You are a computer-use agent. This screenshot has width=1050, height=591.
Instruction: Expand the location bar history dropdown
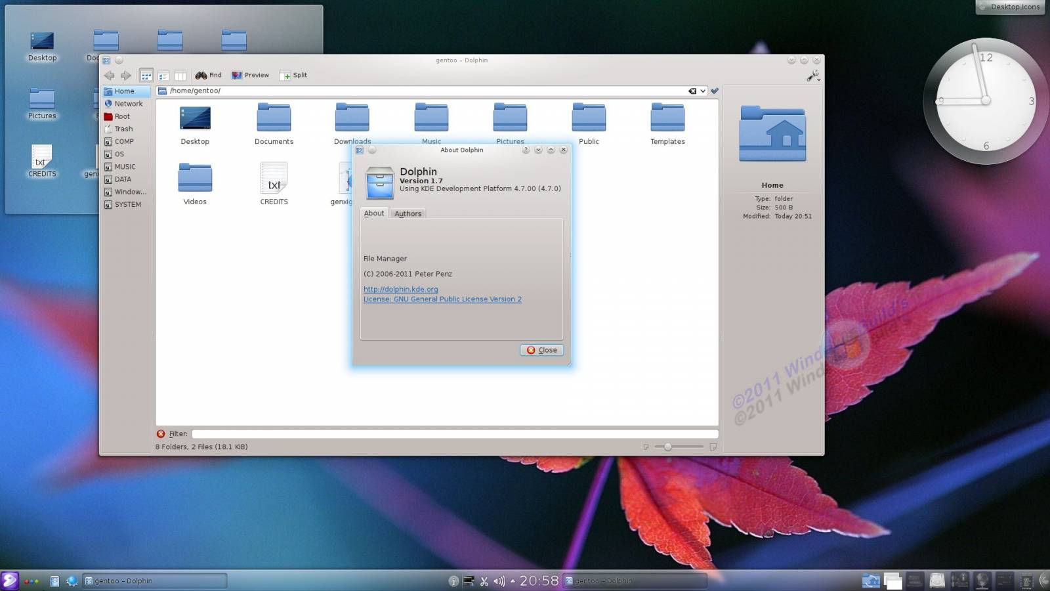(703, 91)
